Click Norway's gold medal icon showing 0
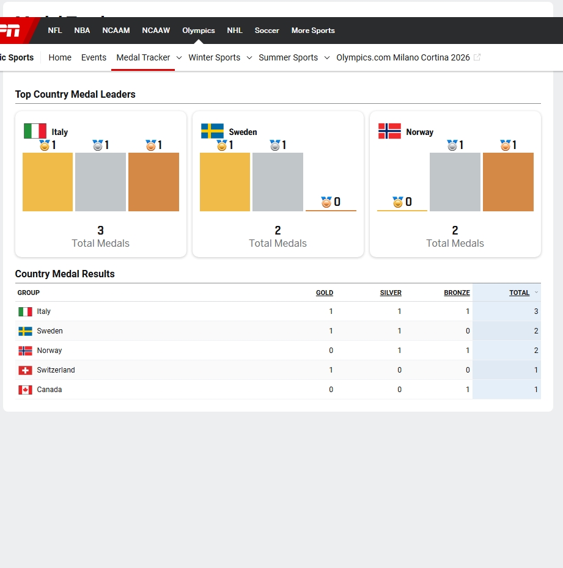Viewport: 563px width, 568px height. (x=398, y=202)
